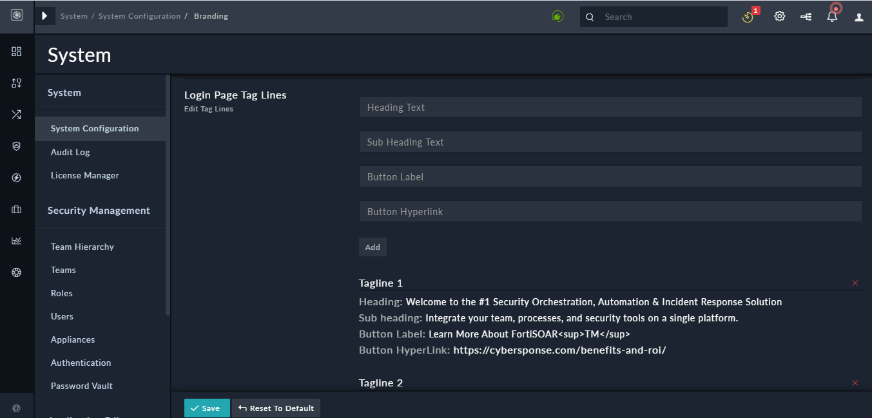Click the green status indicator icon
872x418 pixels.
click(558, 17)
